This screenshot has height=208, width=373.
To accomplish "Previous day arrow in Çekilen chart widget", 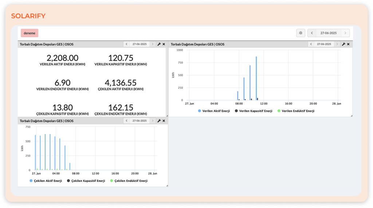I will coord(126,121).
